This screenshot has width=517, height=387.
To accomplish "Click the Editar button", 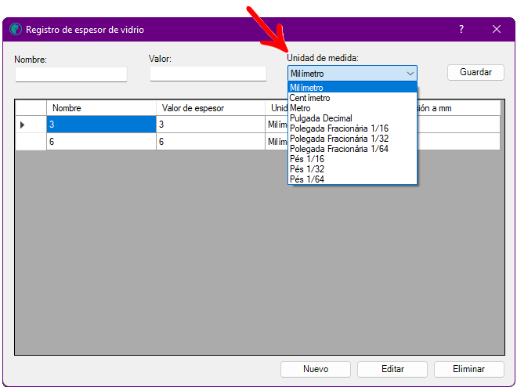I will 392,369.
